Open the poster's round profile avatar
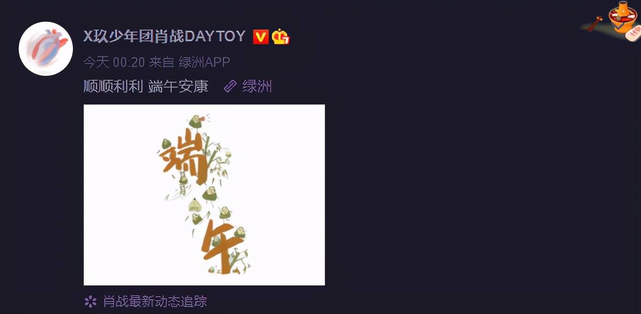The image size is (641, 314). click(46, 49)
